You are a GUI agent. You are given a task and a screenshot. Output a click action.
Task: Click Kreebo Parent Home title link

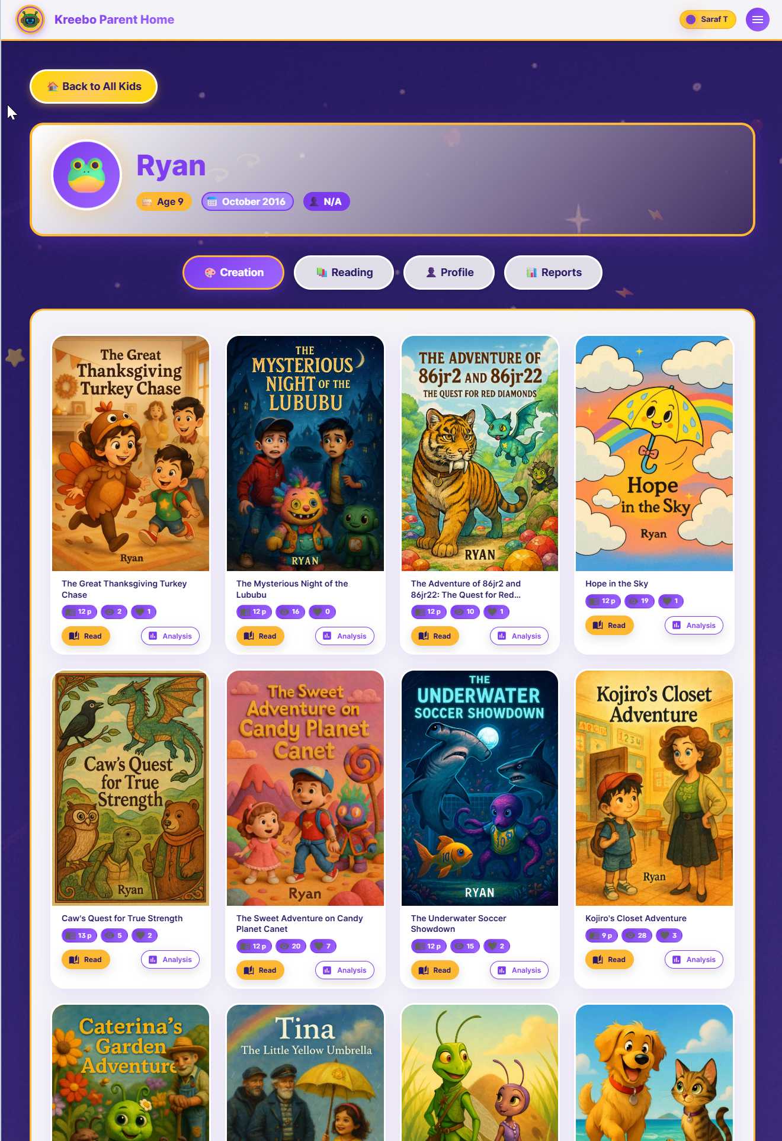click(x=114, y=20)
